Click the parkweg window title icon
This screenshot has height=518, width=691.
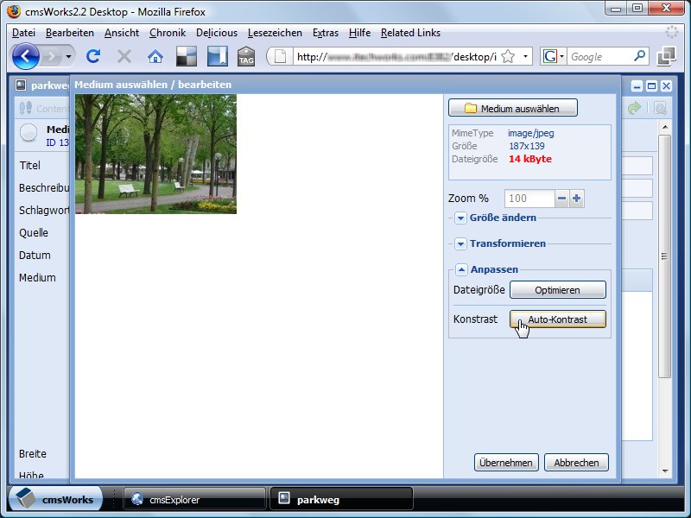point(21,85)
